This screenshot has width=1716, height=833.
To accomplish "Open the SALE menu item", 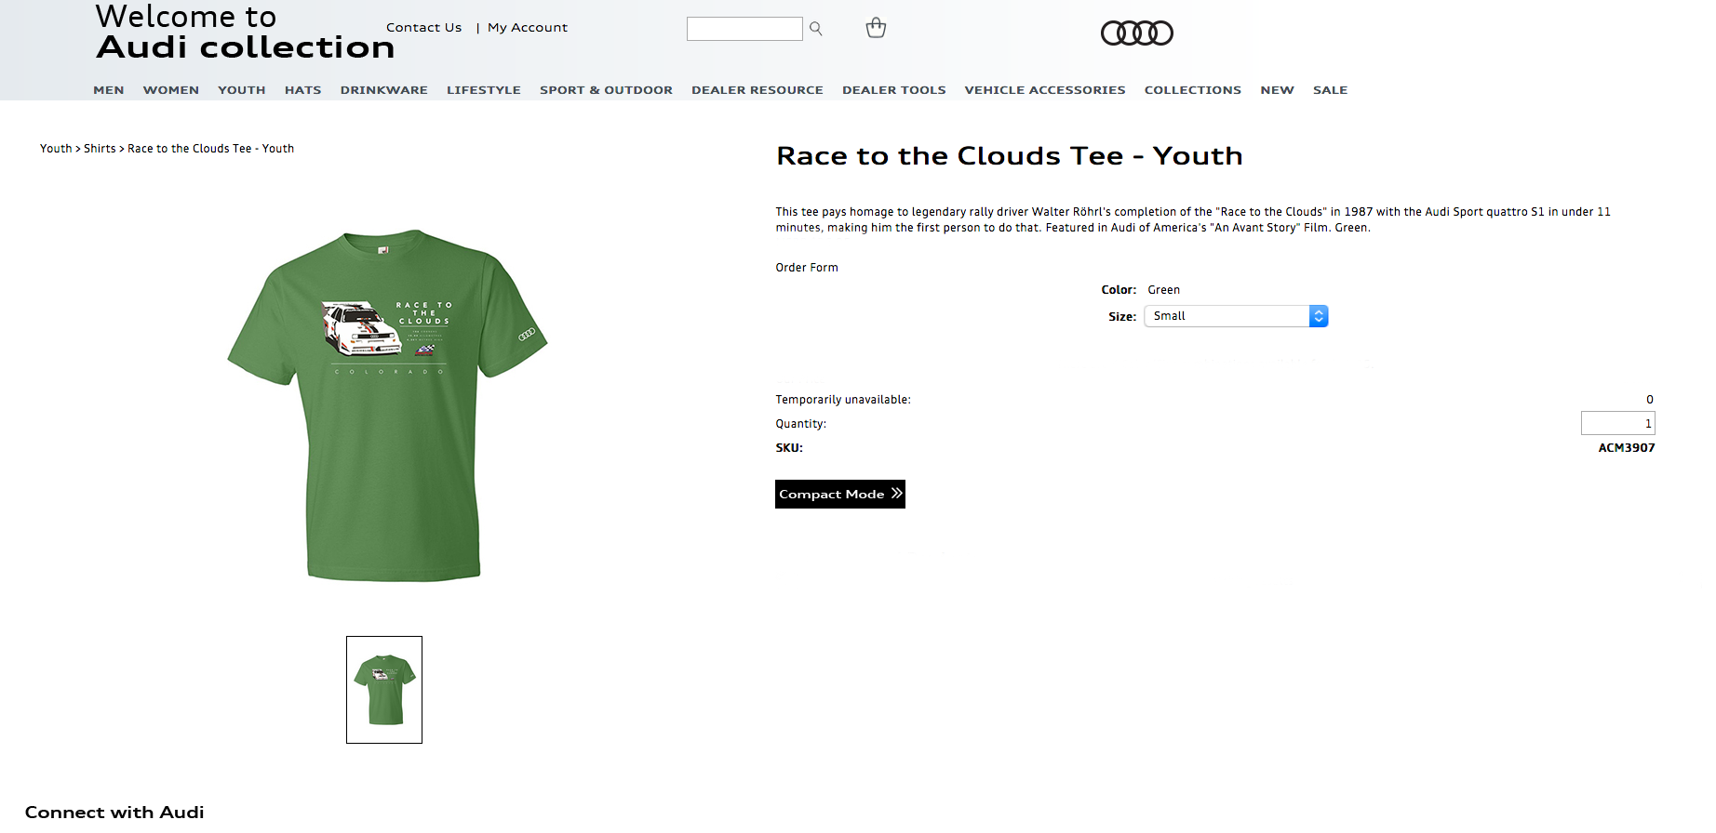I will coord(1331,90).
